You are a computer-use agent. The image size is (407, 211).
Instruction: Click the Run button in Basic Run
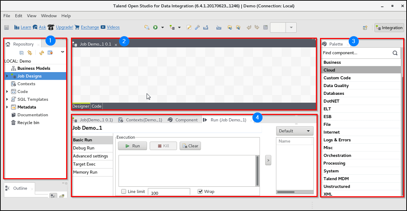coord(132,146)
